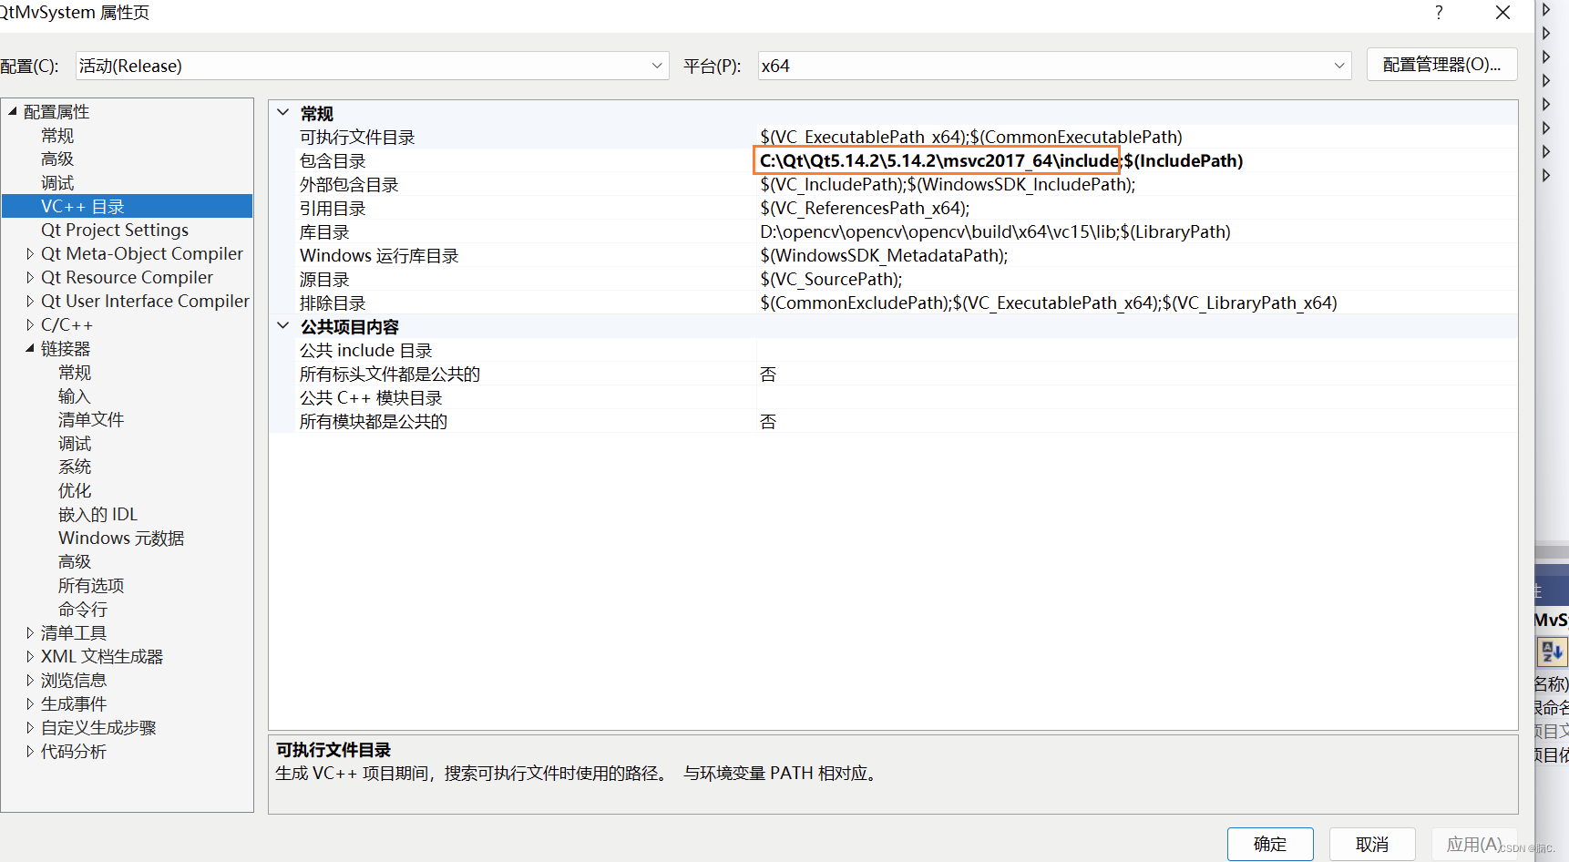
Task: Click the 库目录 value with opencv lib path
Action: tap(995, 231)
